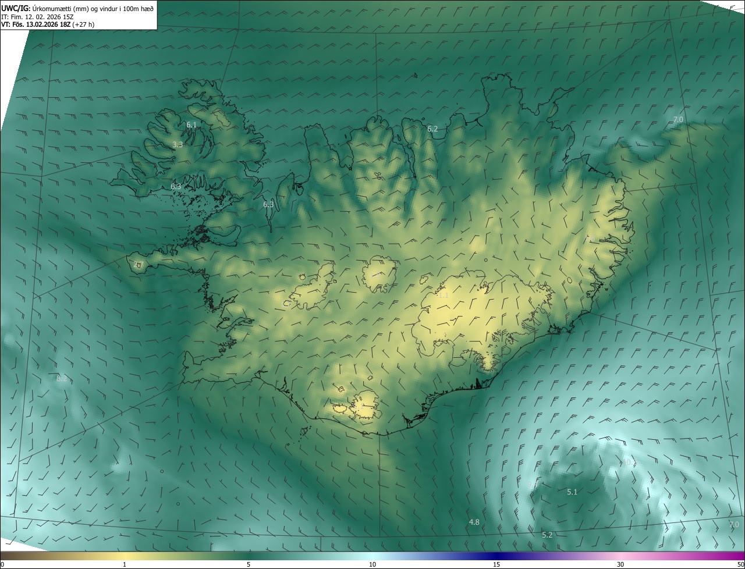
Task: Click the colour scale tick label 30
Action: point(620,564)
